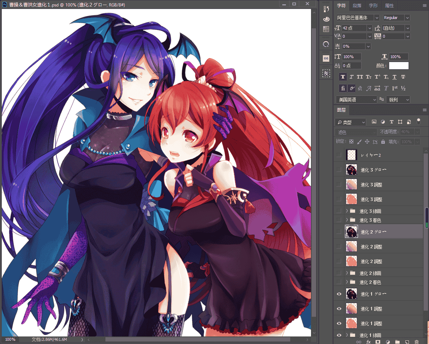The height and width of the screenshot is (344, 429).
Task: Expand the 進化 2 線画 group
Action: 347,273
